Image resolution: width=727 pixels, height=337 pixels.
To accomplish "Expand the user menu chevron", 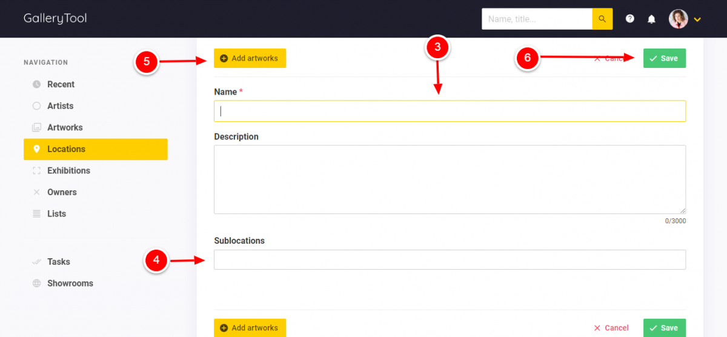I will [x=697, y=19].
